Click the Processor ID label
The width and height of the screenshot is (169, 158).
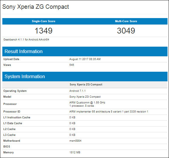[x=12, y=112]
